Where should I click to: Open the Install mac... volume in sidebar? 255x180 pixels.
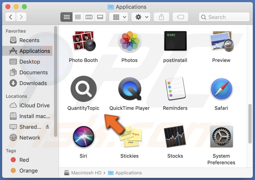click(x=27, y=116)
